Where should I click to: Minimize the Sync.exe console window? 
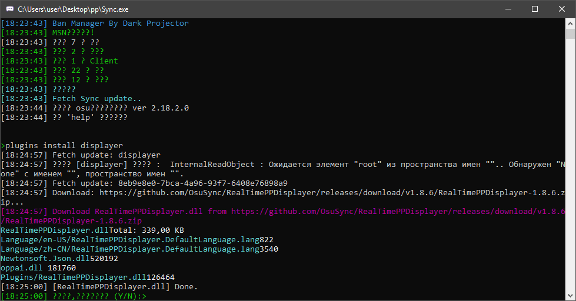tap(508, 9)
